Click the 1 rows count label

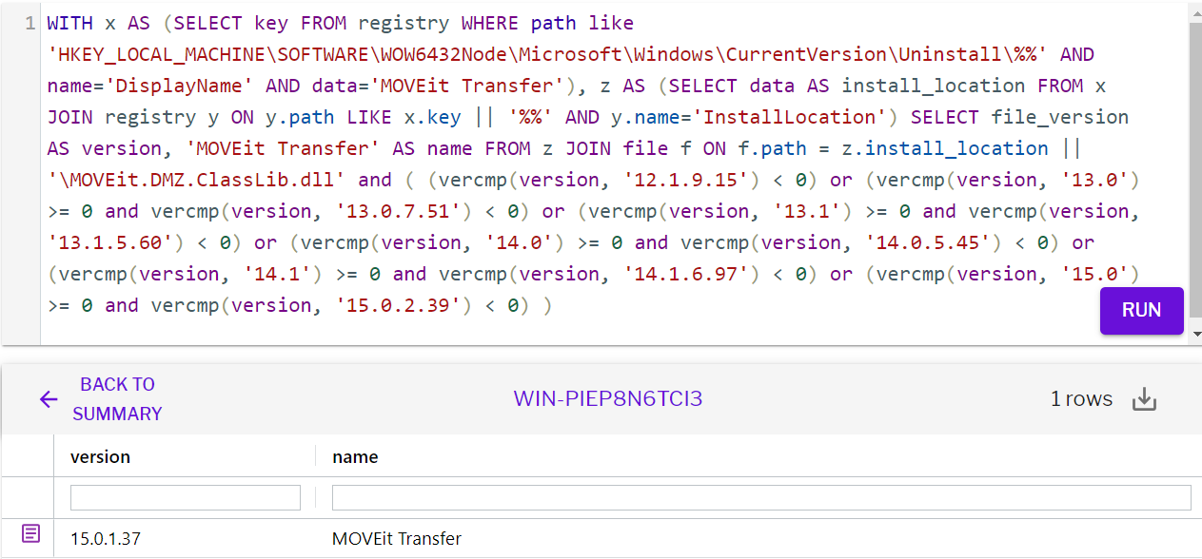click(x=1081, y=398)
